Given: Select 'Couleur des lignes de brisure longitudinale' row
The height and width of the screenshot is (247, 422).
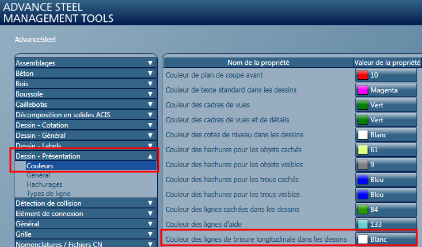Looking at the screenshot, I should coord(256,239).
